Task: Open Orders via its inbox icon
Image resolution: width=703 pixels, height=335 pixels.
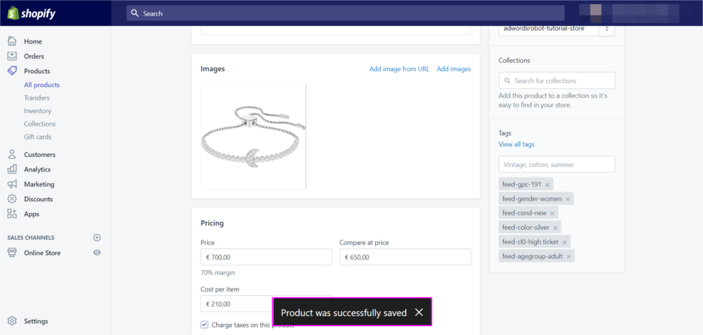Action: point(12,56)
